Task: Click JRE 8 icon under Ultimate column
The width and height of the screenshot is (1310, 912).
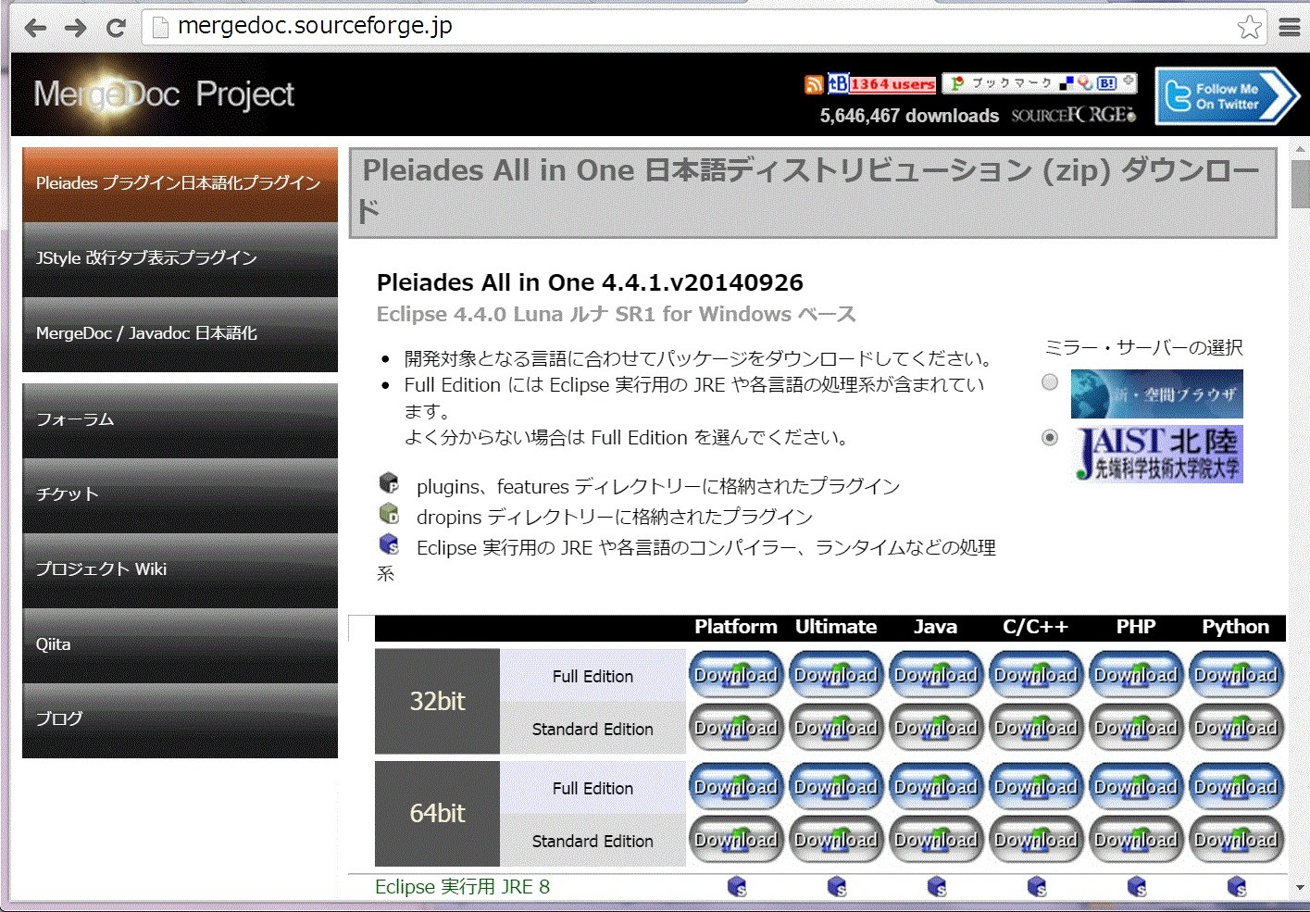Action: [x=837, y=887]
